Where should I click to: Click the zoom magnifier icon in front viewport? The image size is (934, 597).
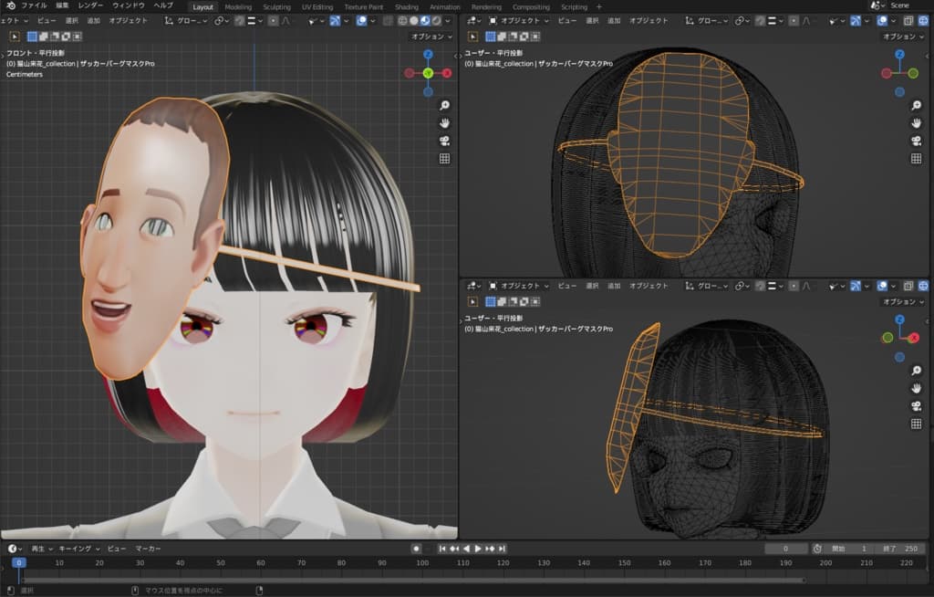(x=444, y=105)
